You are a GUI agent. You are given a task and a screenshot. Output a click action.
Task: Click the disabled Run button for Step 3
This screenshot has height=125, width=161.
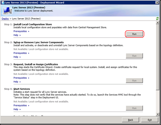[x=134, y=81]
